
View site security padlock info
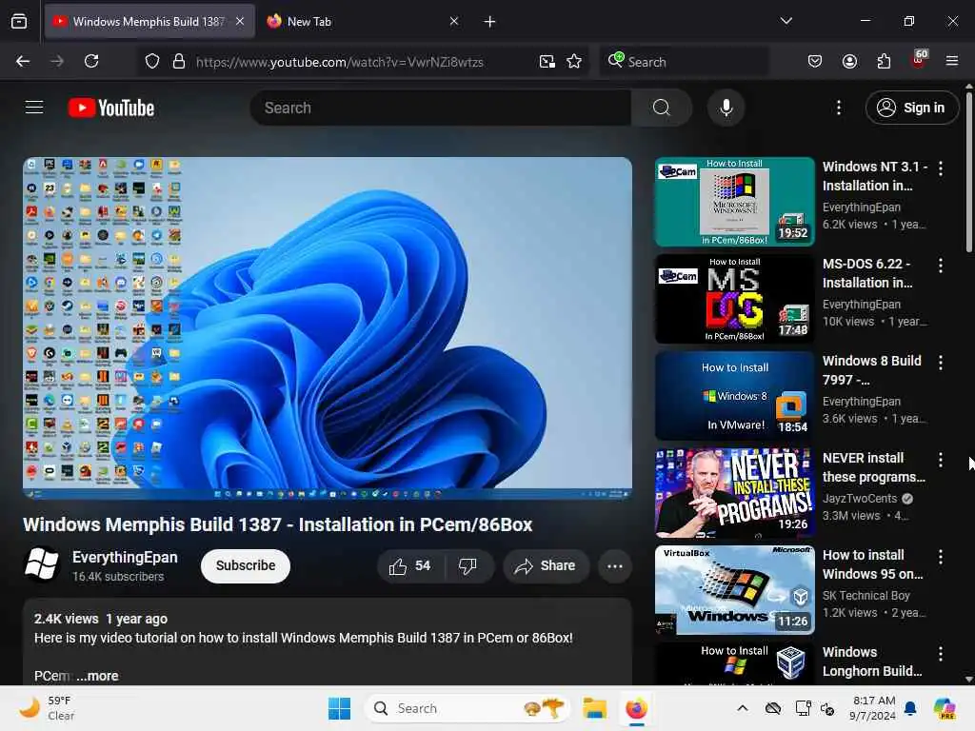click(x=178, y=62)
